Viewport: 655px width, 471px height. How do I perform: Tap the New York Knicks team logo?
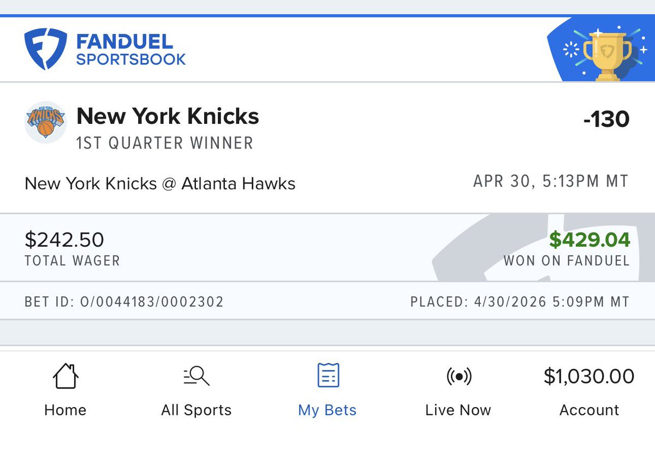tap(45, 122)
